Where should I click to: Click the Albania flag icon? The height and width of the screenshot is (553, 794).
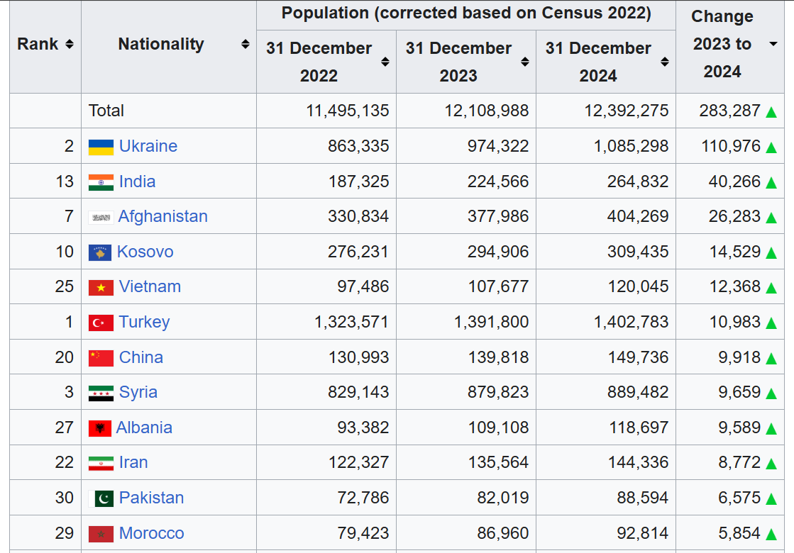100,428
